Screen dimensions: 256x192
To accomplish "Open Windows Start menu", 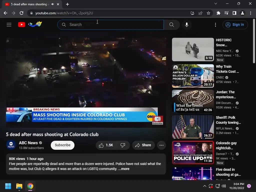I will (8, 186).
